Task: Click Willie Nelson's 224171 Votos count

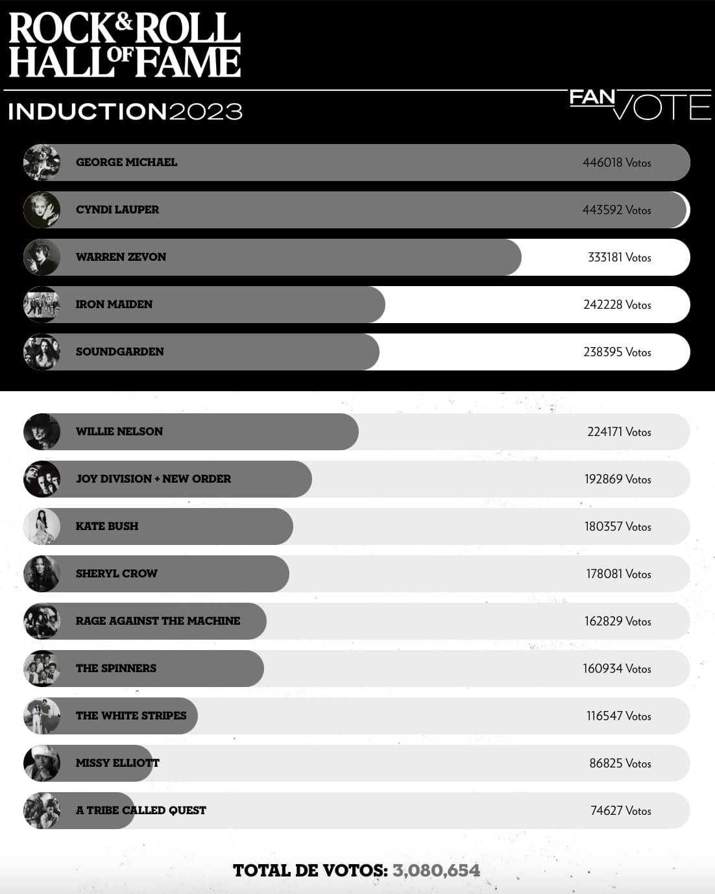Action: pyautogui.click(x=619, y=432)
